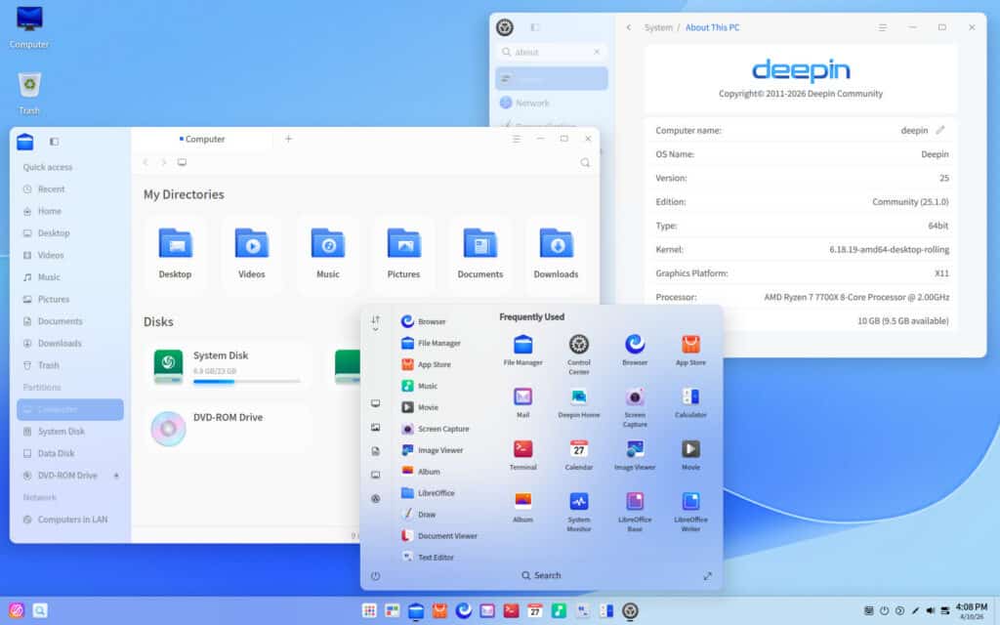Open the Terminal from Frequently Used
Image resolution: width=1000 pixels, height=625 pixels.
[522, 452]
